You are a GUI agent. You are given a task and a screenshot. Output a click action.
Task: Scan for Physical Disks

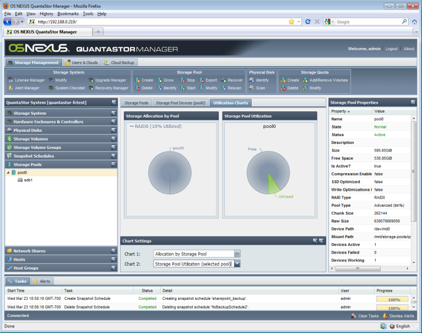click(257, 88)
